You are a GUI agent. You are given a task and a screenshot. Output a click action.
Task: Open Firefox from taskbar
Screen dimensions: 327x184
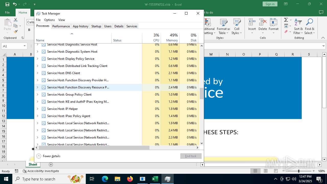click(130, 179)
